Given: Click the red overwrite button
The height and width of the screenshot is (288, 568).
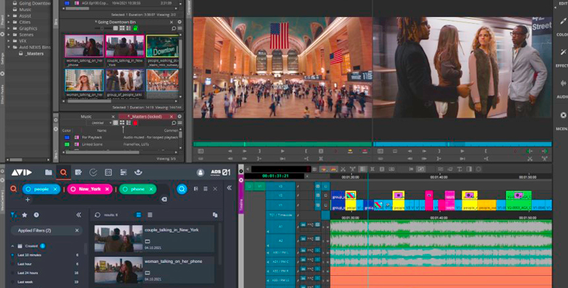Looking at the screenshot, I should click(x=365, y=151).
